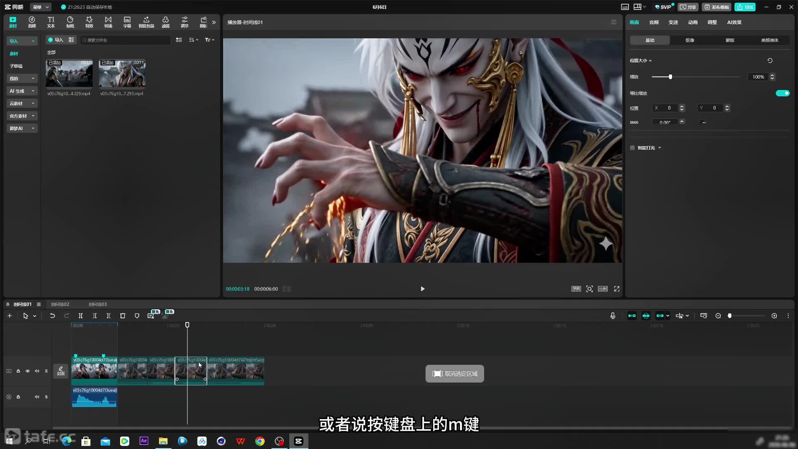Switch to the 音频 properties tab
Viewport: 798px width, 449px height.
tap(654, 22)
